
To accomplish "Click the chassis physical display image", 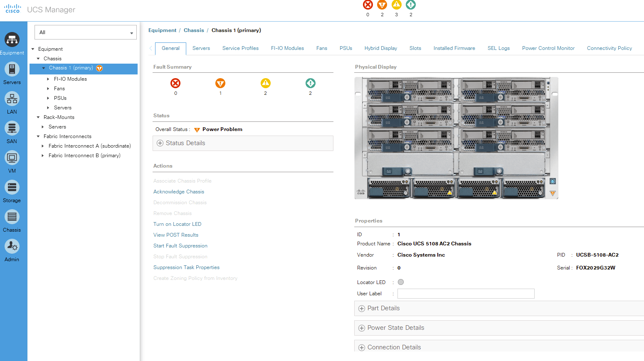I will [x=456, y=138].
